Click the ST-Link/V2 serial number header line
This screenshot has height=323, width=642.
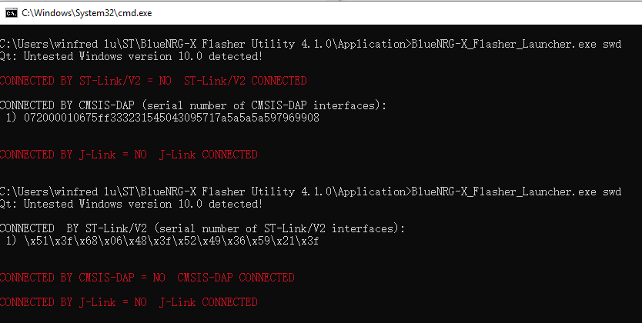coord(202,228)
